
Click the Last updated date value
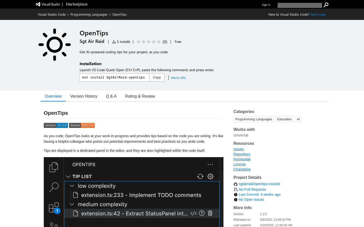(x=276, y=225)
